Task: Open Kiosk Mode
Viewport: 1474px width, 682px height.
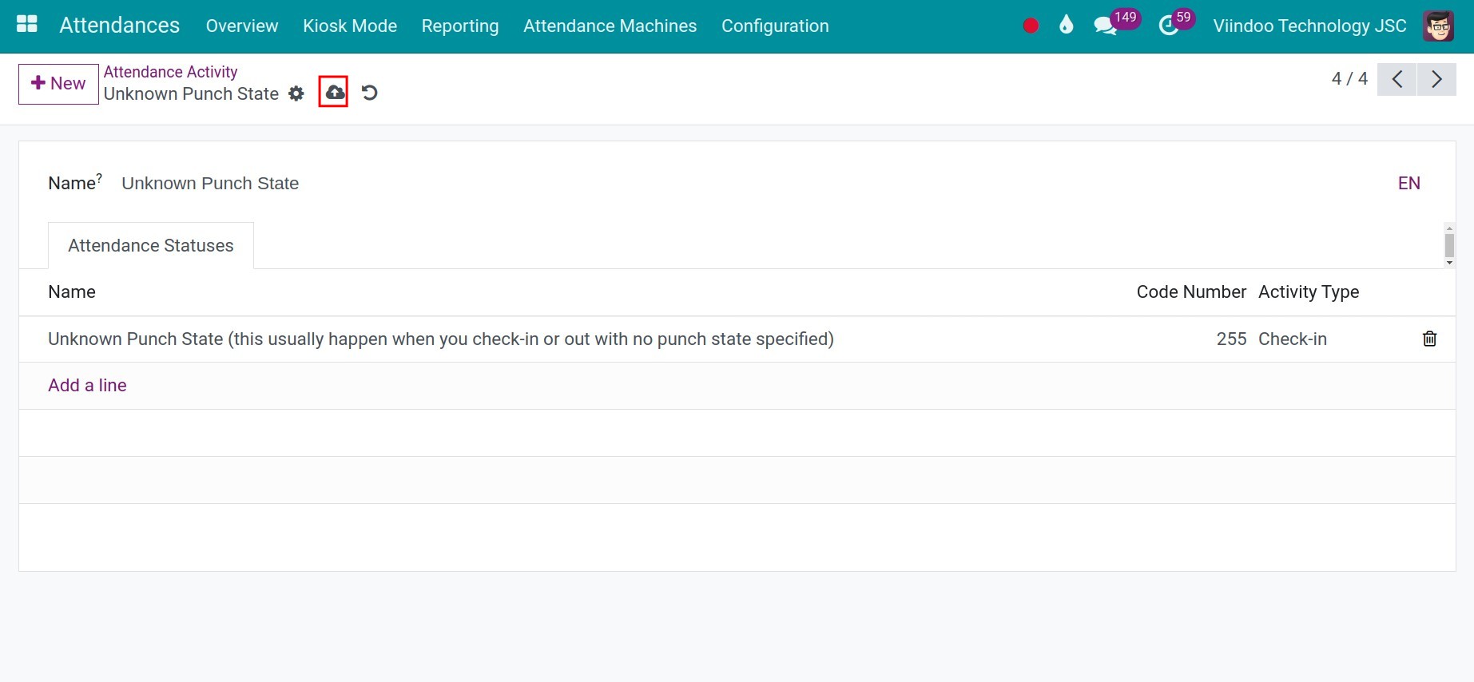Action: click(350, 26)
